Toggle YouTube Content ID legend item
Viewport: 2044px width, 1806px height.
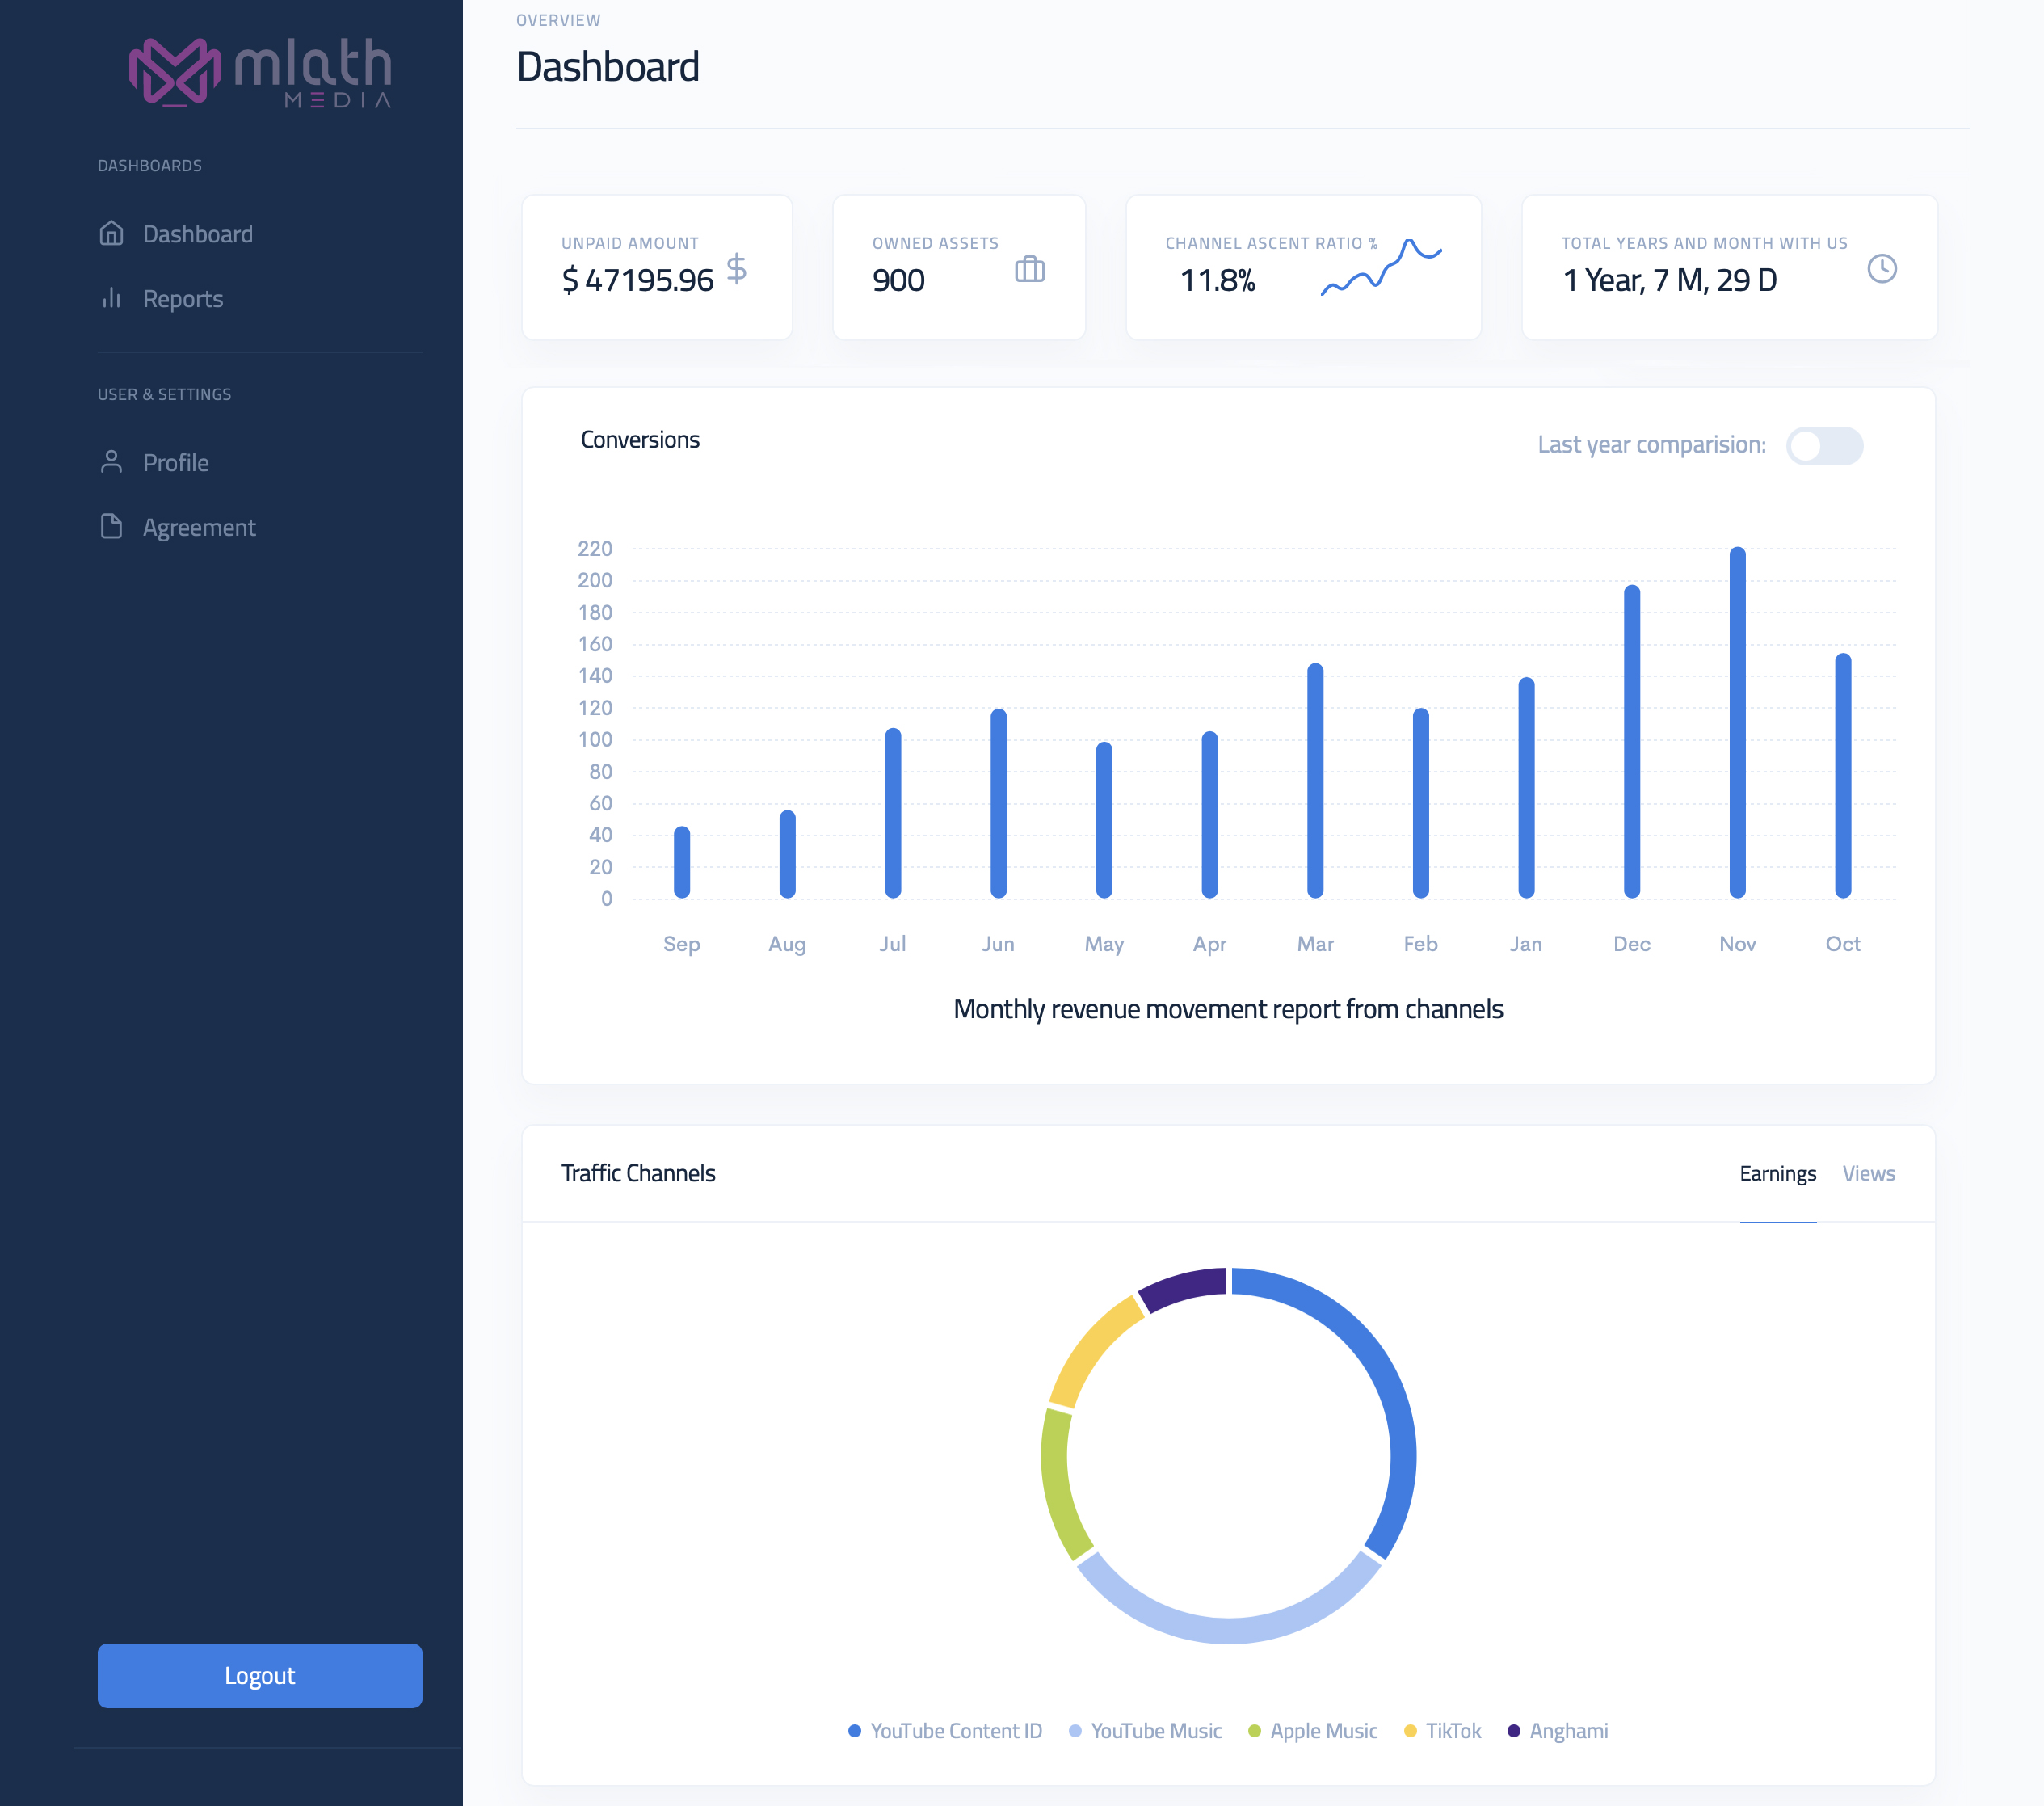coord(945,1730)
